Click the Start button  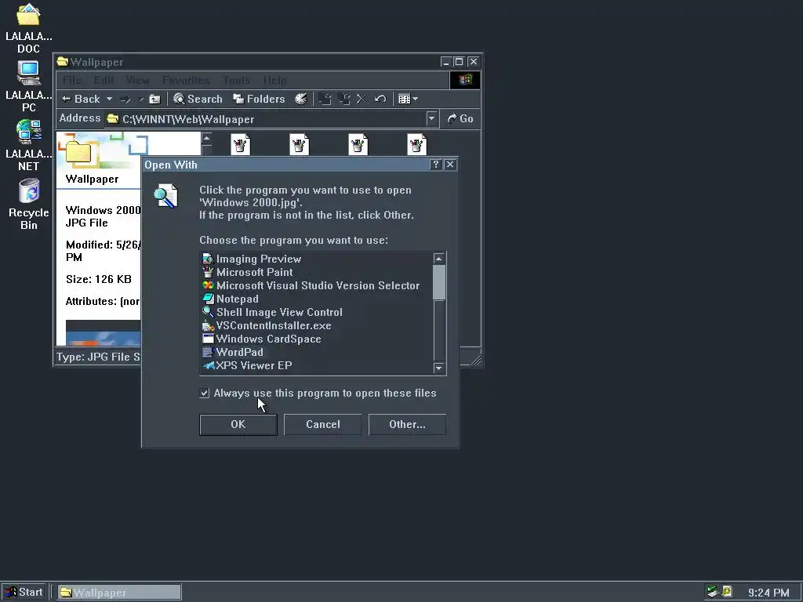click(24, 593)
